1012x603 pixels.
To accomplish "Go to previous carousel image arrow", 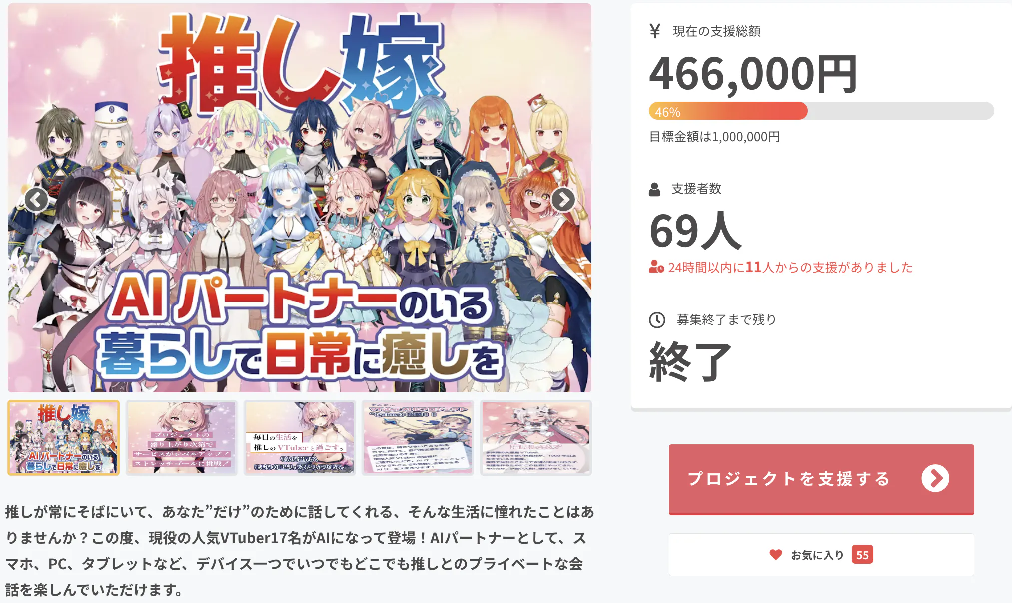I will 36,200.
